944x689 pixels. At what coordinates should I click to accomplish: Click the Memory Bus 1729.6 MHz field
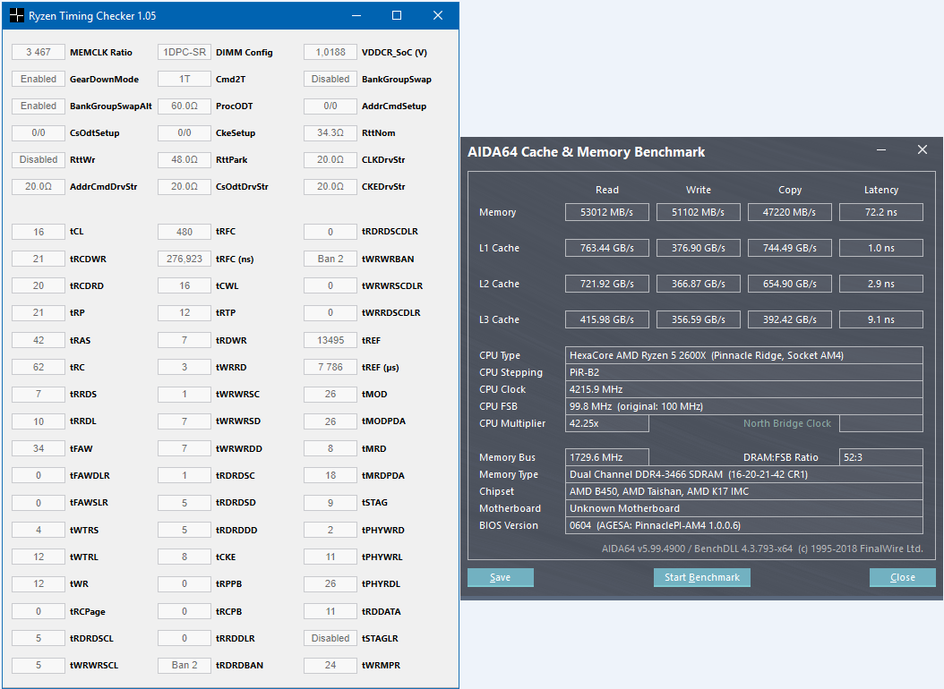(x=607, y=457)
